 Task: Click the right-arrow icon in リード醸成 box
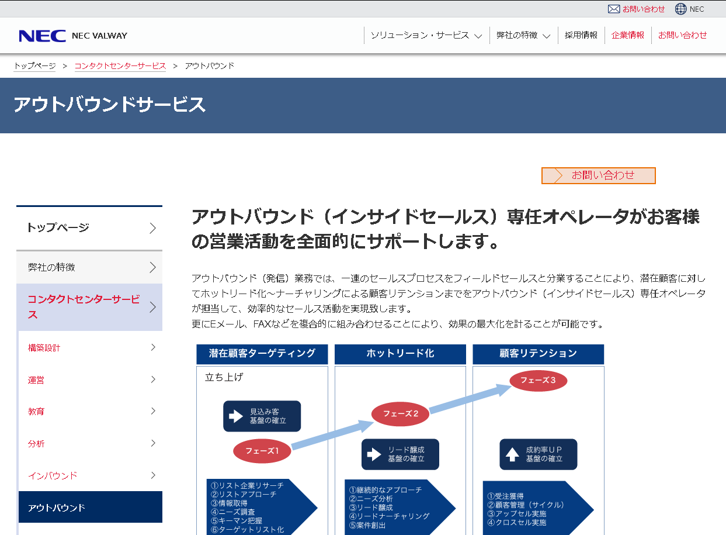tap(374, 454)
